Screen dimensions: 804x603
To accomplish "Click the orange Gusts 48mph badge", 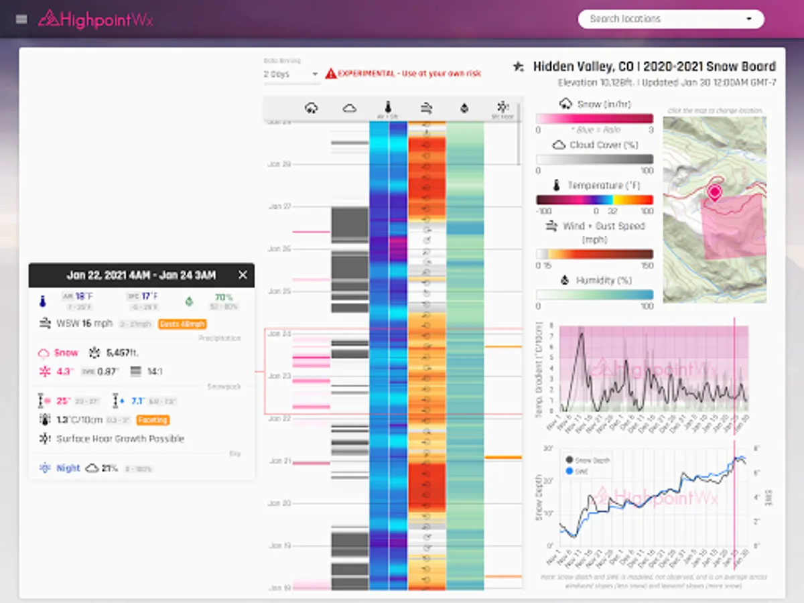I will pyautogui.click(x=182, y=324).
